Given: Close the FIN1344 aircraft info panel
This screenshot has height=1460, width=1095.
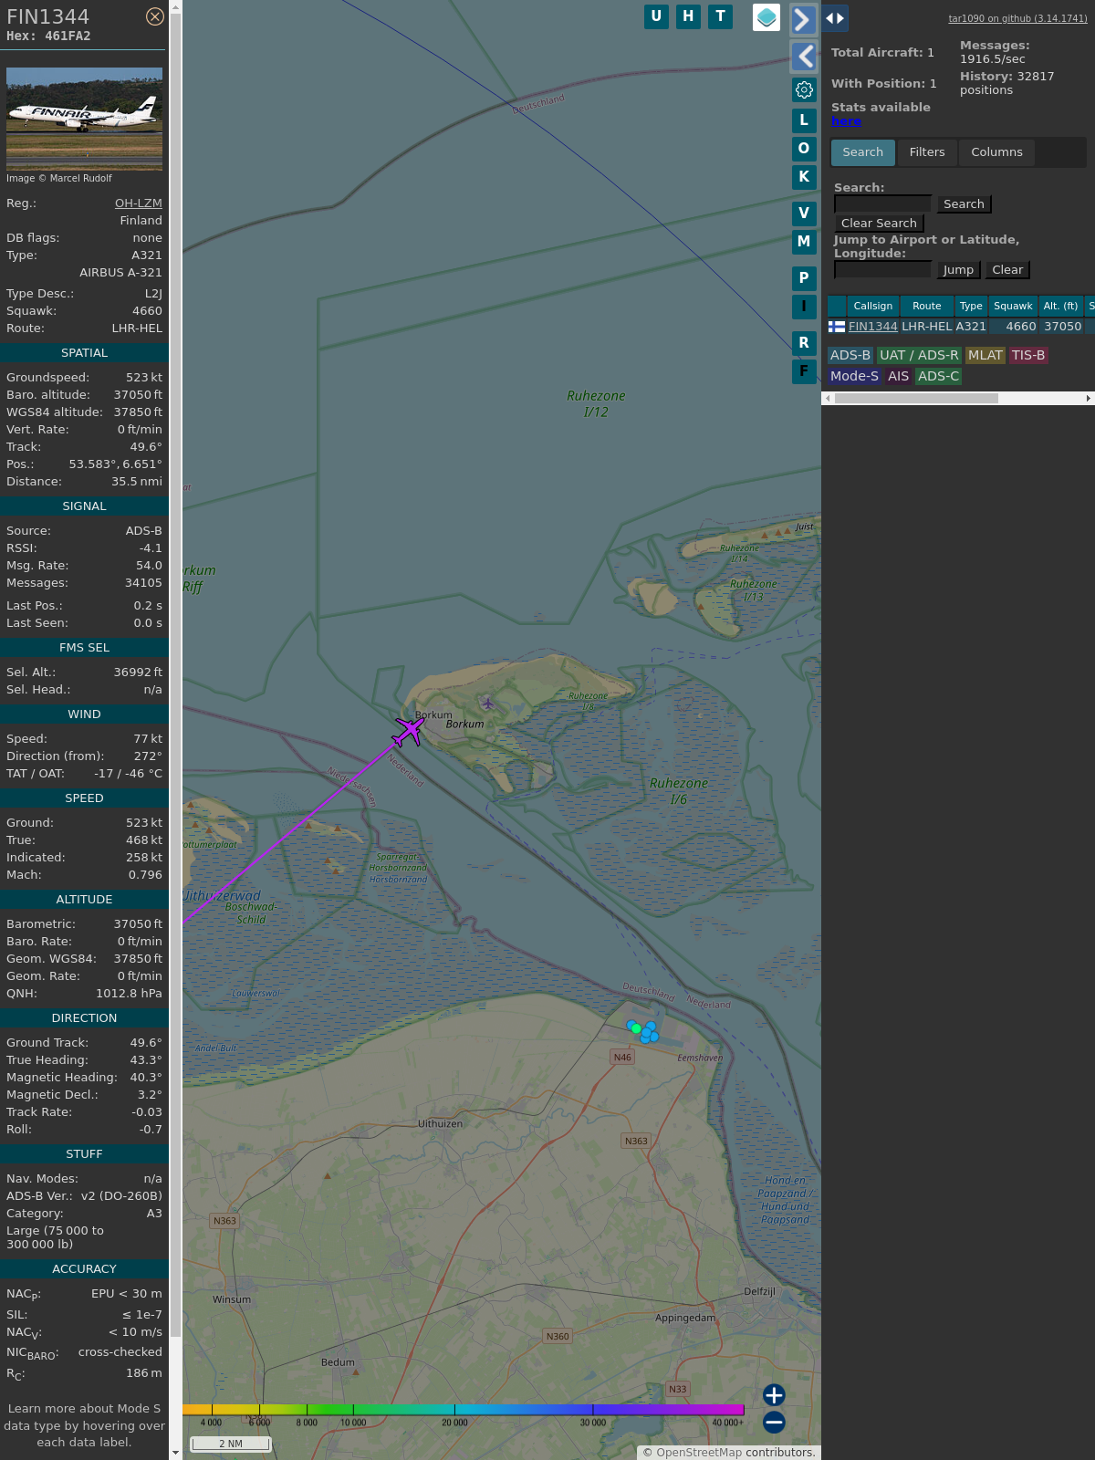Looking at the screenshot, I should coord(155,16).
